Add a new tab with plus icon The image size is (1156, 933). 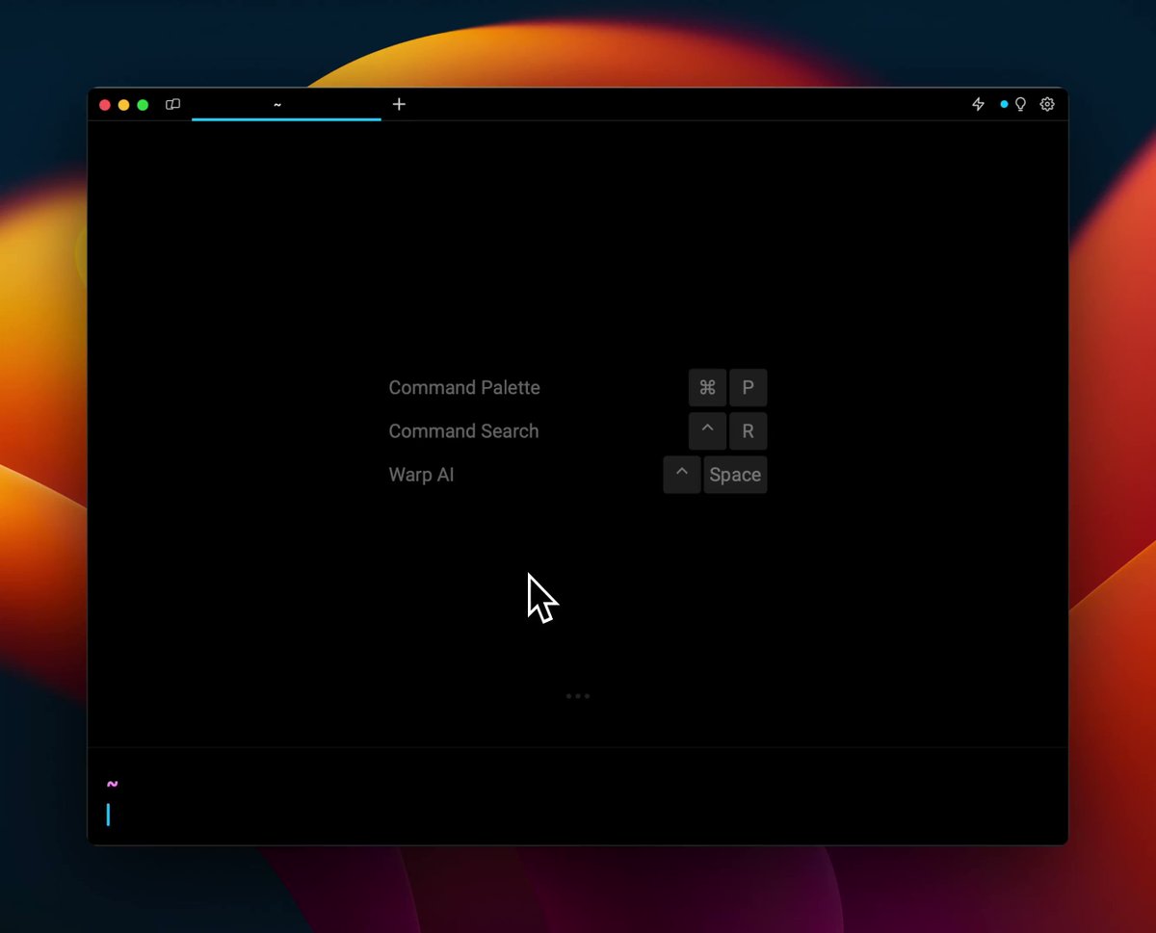point(399,104)
